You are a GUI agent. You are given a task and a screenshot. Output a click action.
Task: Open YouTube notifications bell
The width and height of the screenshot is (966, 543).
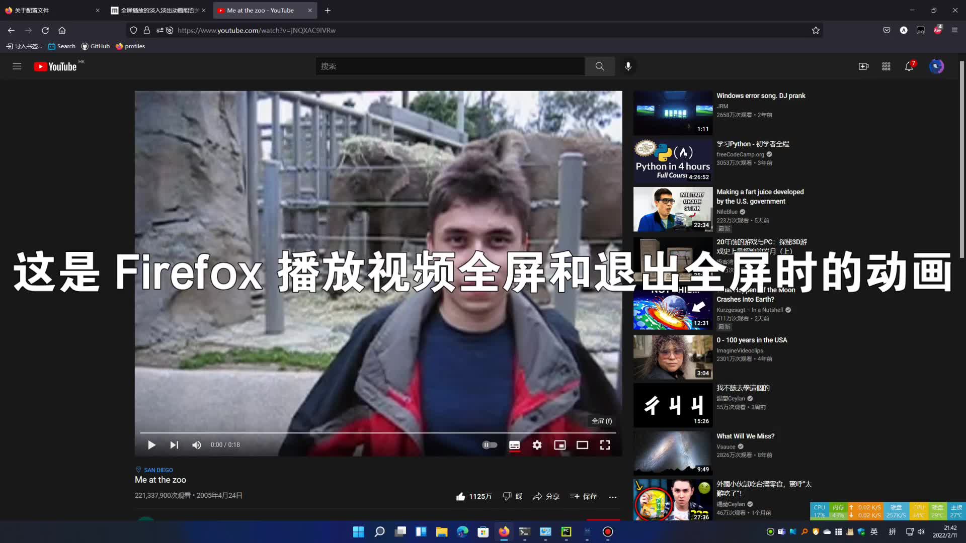pyautogui.click(x=908, y=66)
